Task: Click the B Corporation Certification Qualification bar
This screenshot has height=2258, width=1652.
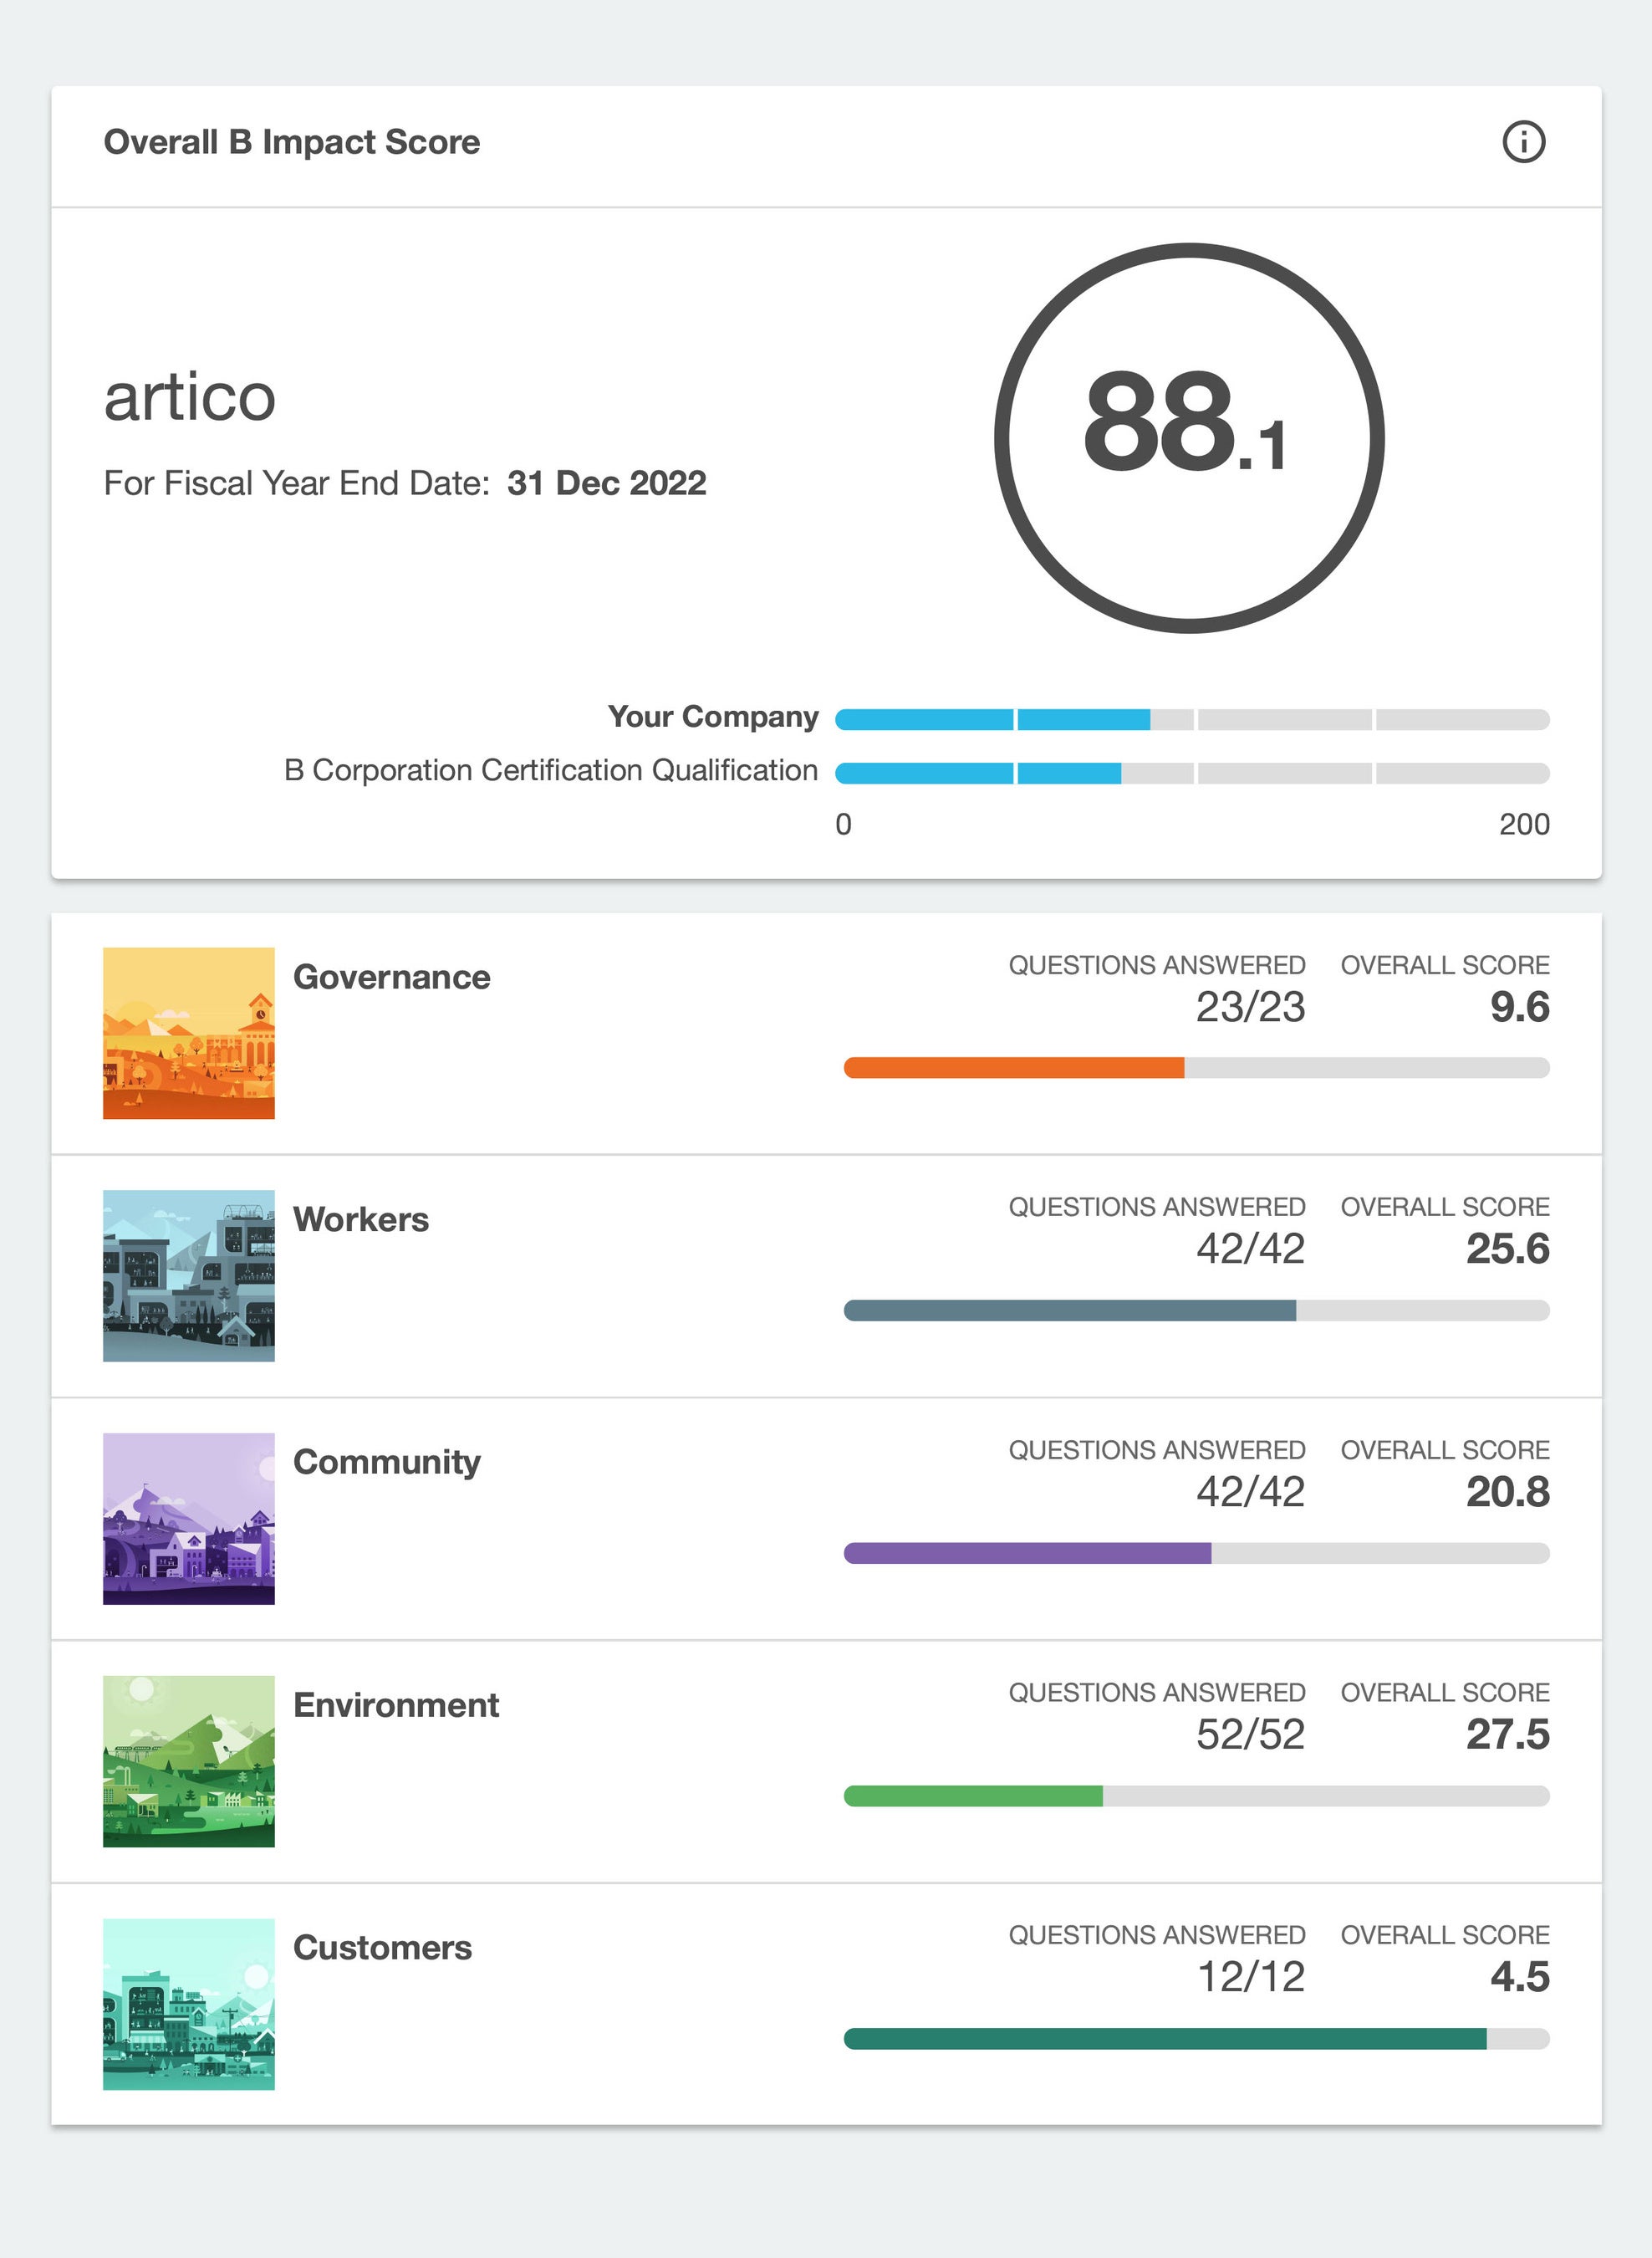Action: 1191,774
